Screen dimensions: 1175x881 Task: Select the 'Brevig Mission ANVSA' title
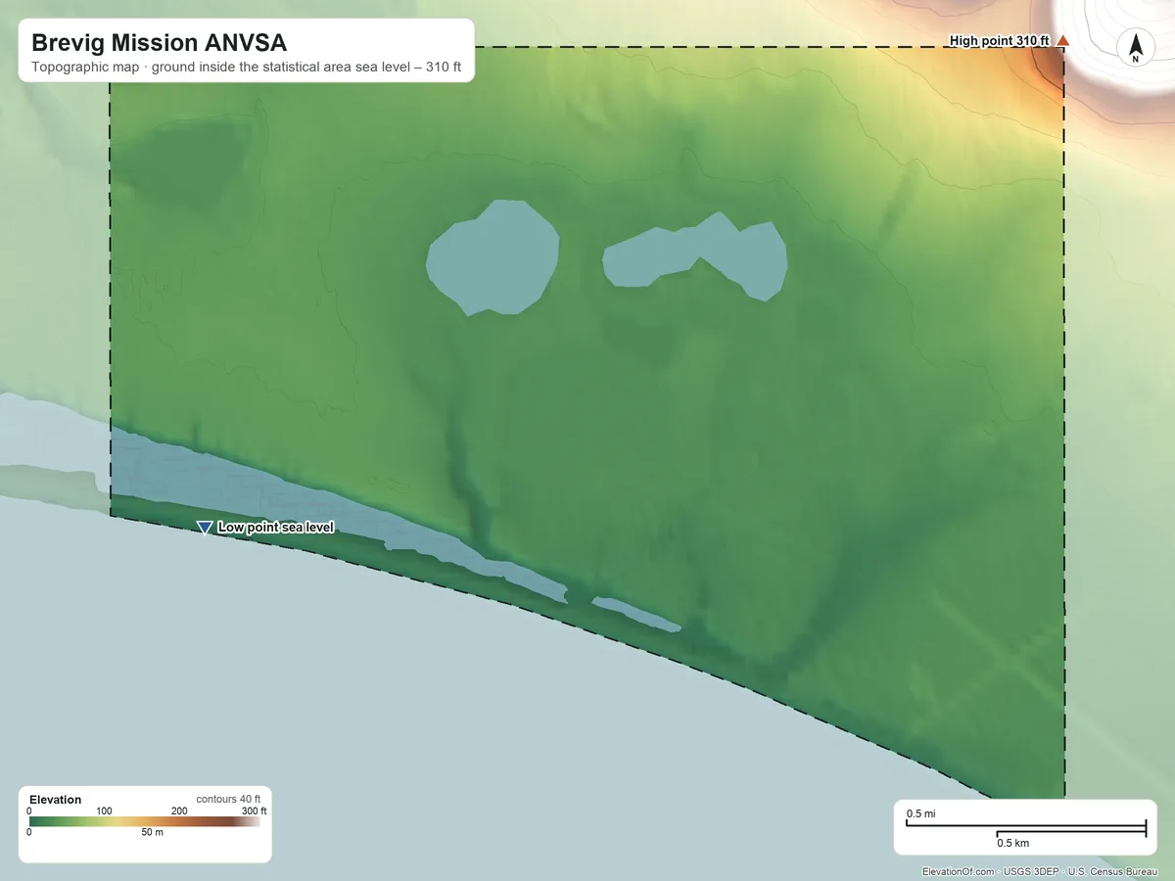[x=159, y=43]
